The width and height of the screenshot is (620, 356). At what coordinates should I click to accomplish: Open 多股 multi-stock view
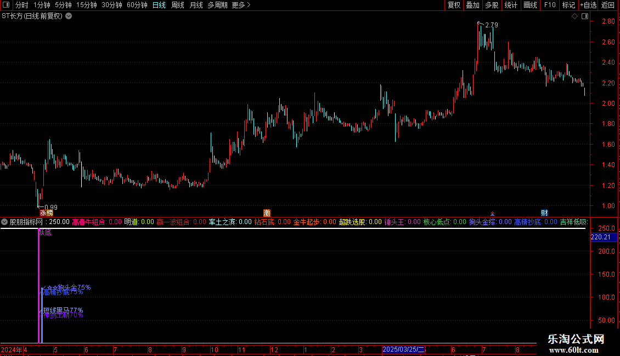click(x=492, y=5)
